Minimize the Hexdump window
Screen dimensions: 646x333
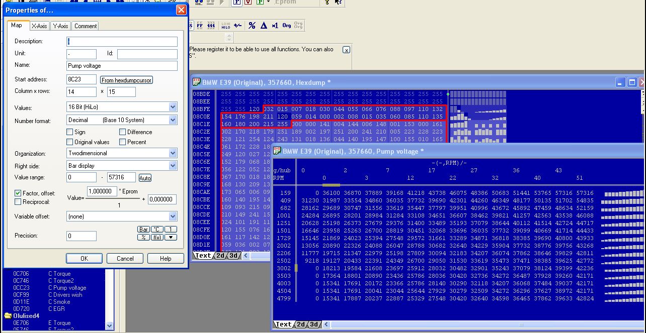pyautogui.click(x=621, y=82)
